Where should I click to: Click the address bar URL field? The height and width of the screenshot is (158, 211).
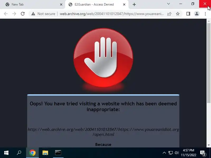coord(112,14)
